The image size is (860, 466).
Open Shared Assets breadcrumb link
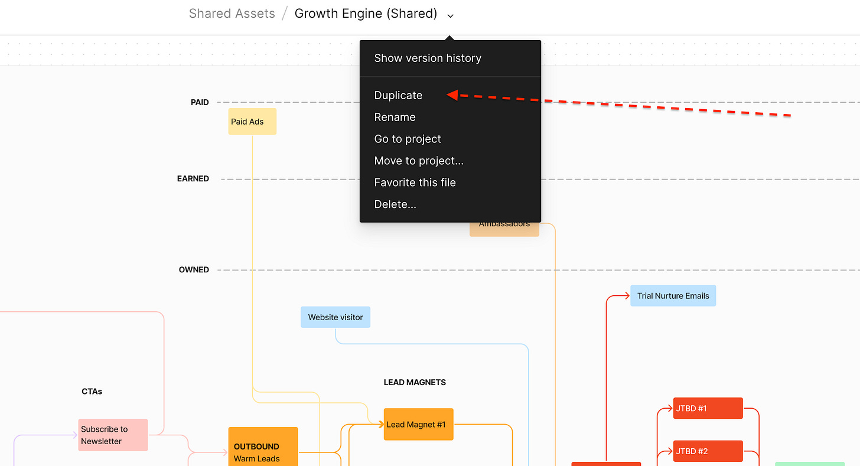click(232, 14)
